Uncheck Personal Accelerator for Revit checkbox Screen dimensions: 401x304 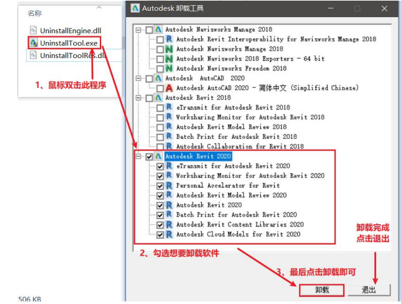(160, 186)
